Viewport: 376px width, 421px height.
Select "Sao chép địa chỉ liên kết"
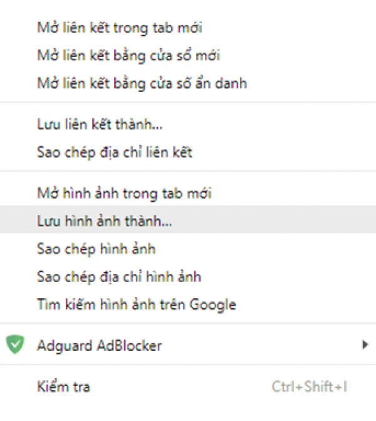coord(114,152)
